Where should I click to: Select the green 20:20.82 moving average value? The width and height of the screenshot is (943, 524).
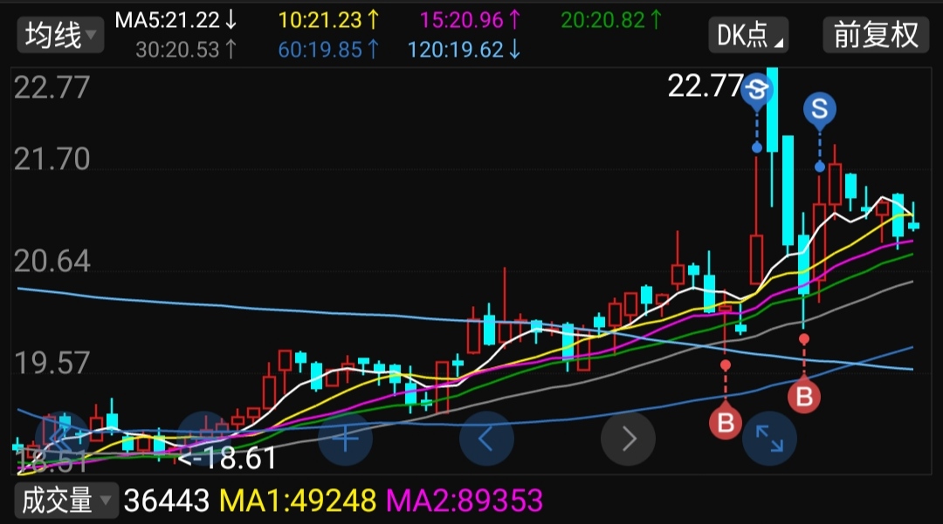611,20
